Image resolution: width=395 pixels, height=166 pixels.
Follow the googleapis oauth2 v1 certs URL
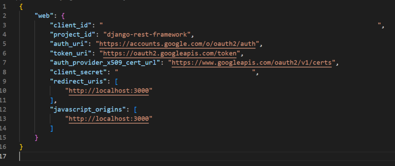252,63
